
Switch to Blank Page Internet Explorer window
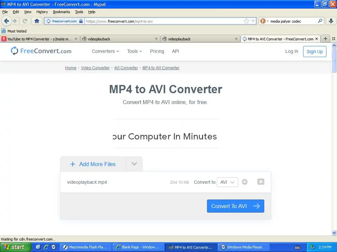139,247
